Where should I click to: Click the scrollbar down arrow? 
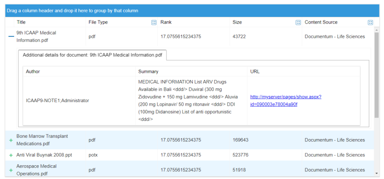pos(377,174)
